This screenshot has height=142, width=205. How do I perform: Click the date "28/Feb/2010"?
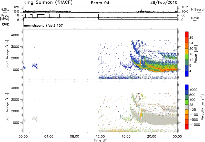click(164, 3)
